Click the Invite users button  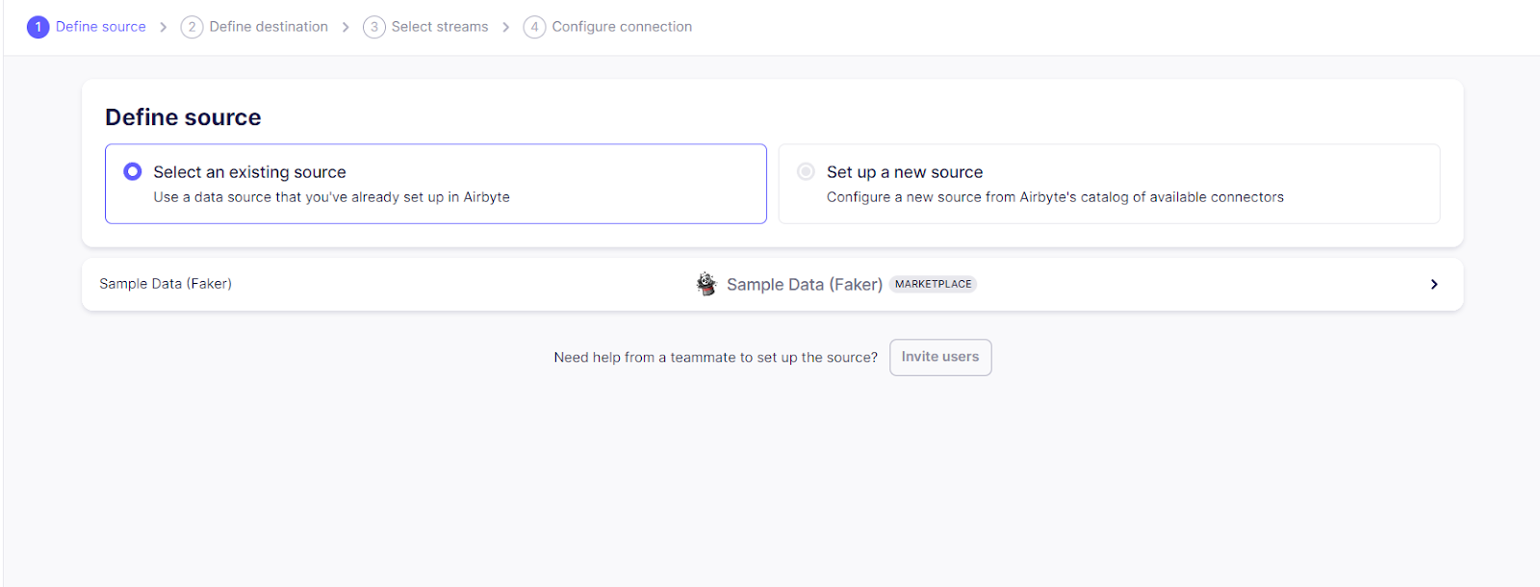pos(940,357)
